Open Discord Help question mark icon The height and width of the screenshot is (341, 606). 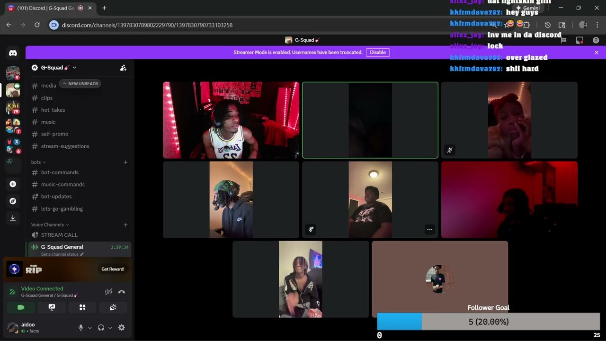tap(596, 40)
